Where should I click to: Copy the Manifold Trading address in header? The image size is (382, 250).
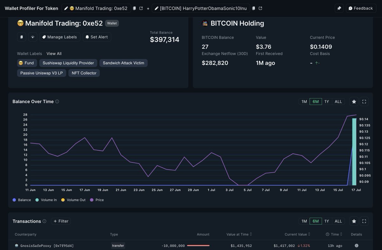pos(134,8)
